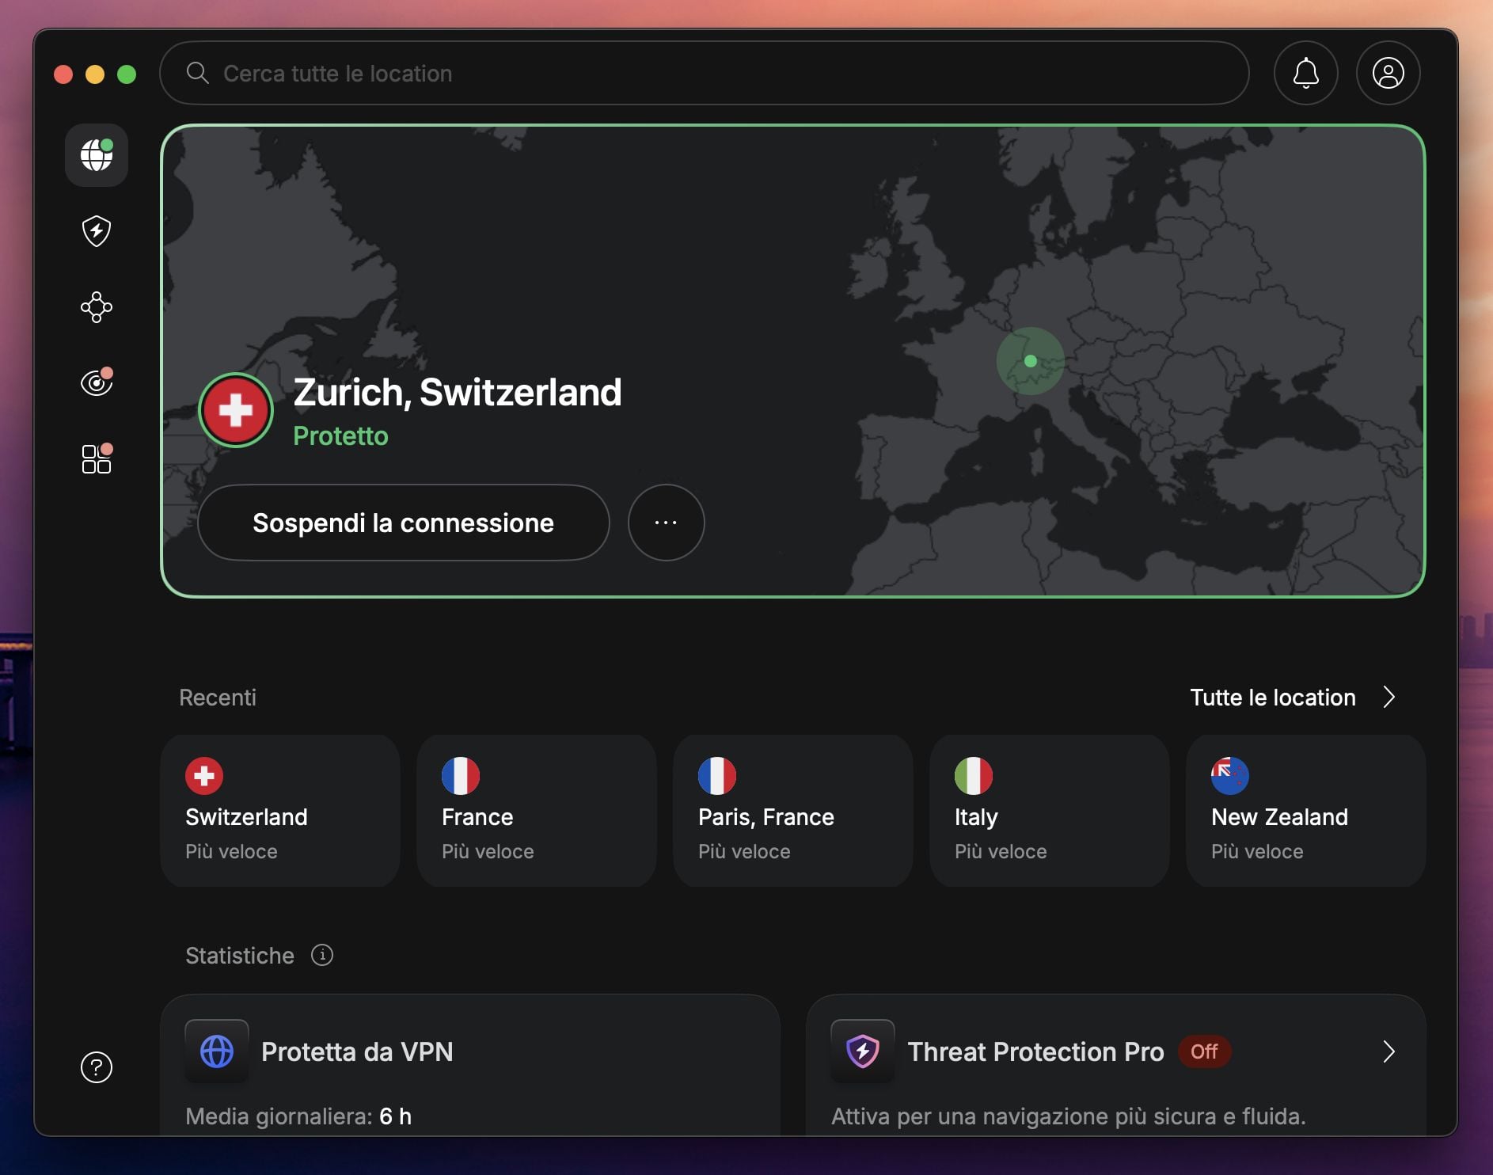Expand the Threat Protection Pro chevron
The image size is (1493, 1175).
point(1389,1051)
